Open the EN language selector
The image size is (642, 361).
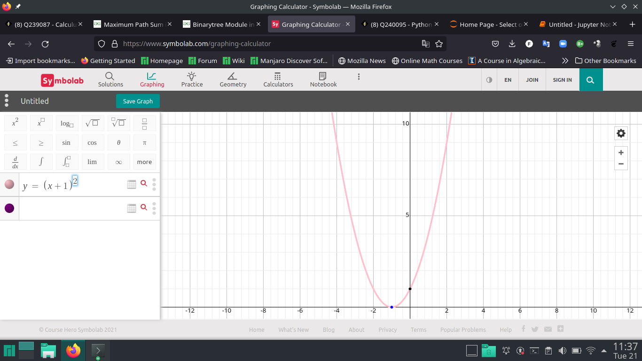point(508,80)
